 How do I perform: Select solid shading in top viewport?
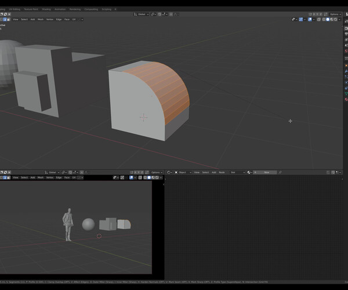coord(328,20)
